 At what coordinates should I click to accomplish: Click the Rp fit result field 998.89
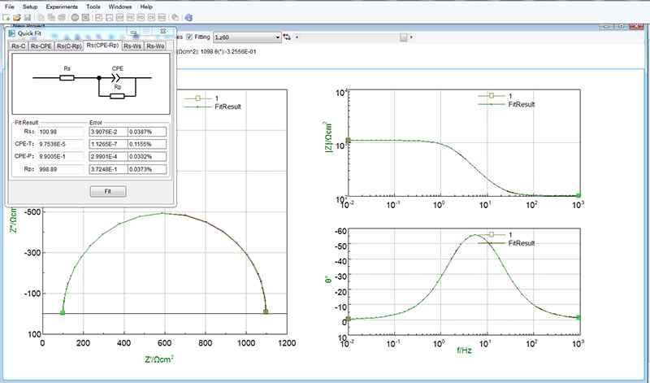point(61,169)
